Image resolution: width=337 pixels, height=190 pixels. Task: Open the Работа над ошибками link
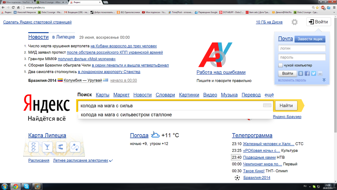click(x=221, y=72)
